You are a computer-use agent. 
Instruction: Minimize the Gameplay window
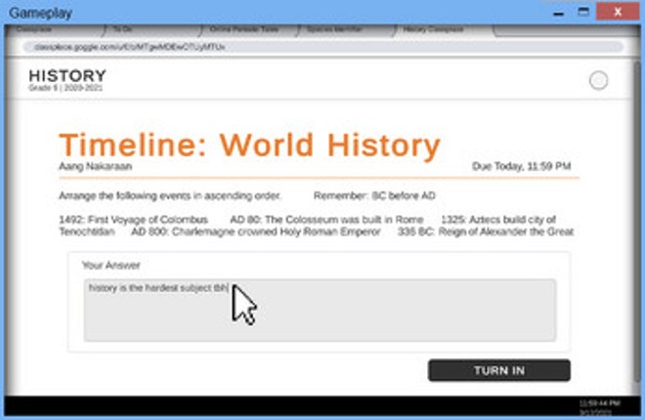point(558,13)
